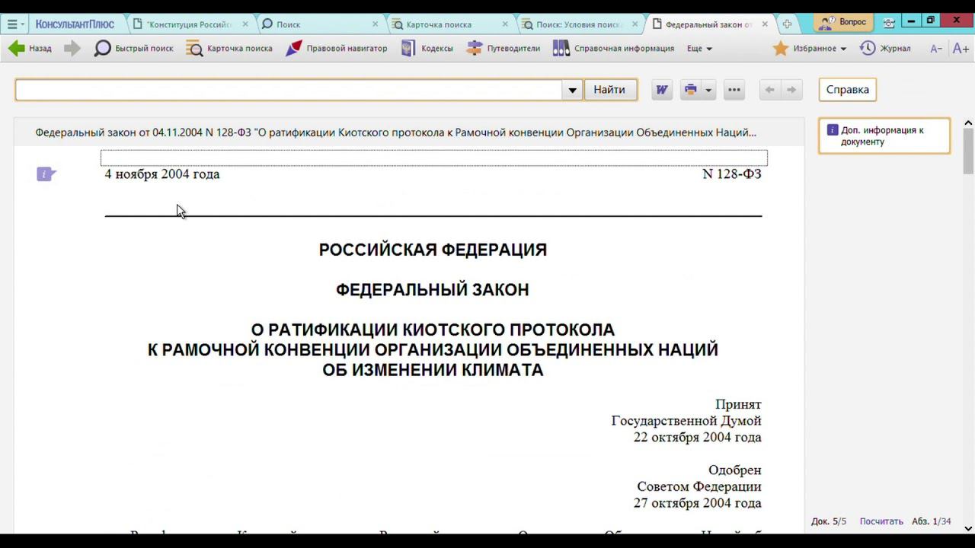The width and height of the screenshot is (975, 548).
Task: Open the hamburger main menu
Action: tap(14, 24)
